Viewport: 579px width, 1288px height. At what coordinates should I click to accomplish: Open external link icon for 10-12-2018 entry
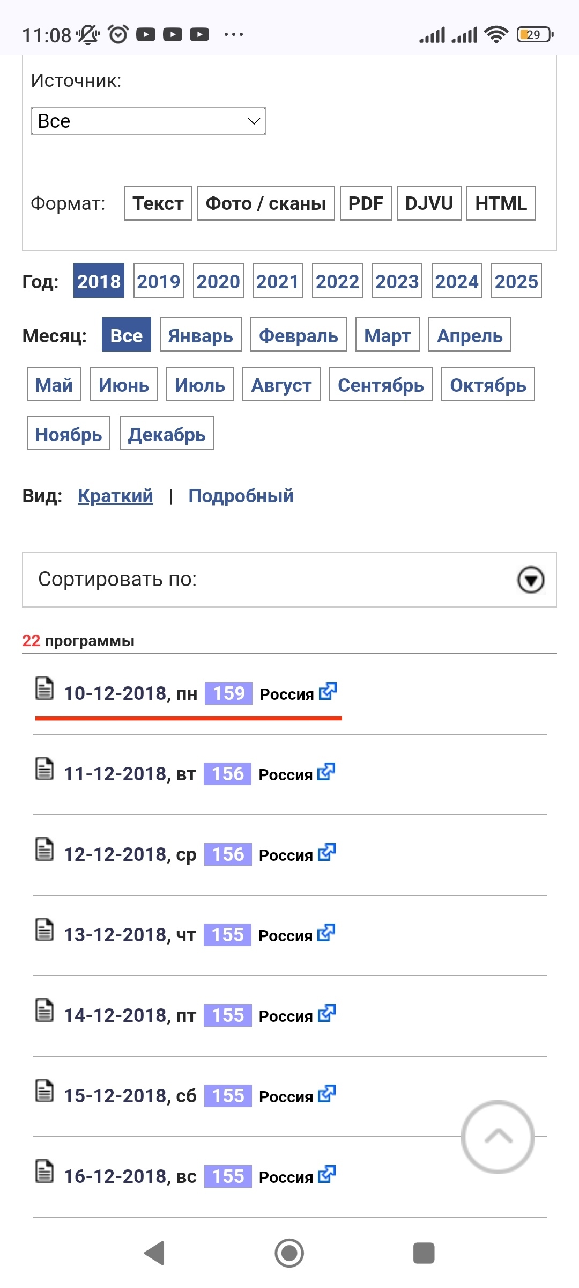[328, 691]
